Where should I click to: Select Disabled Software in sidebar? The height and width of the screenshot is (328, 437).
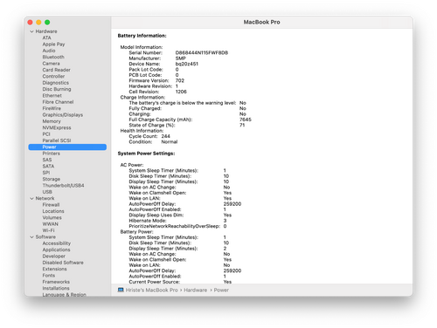tap(63, 263)
